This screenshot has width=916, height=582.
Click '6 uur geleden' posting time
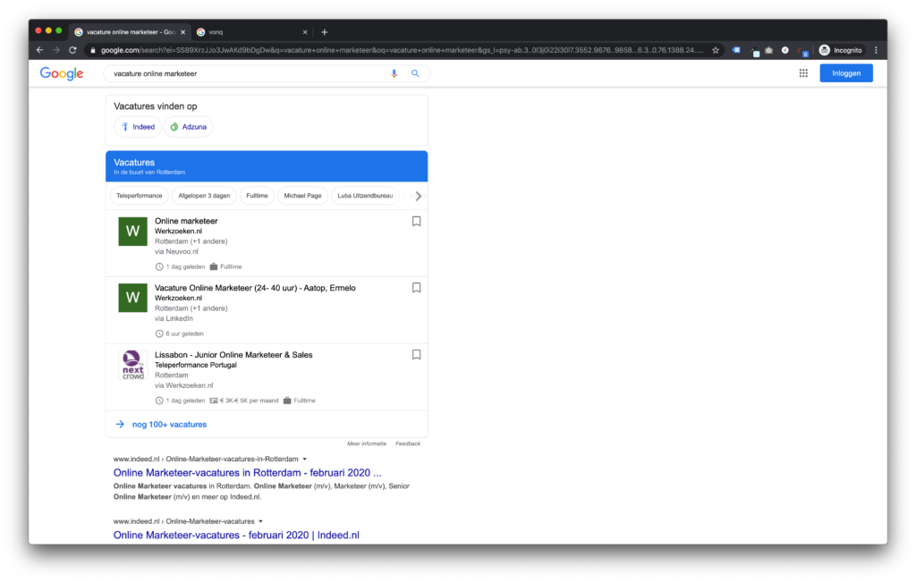click(184, 333)
